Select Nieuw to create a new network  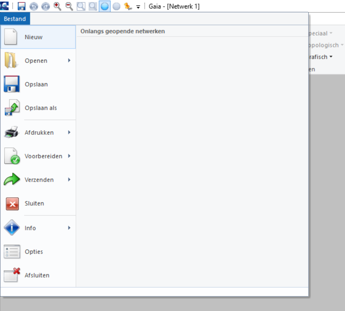pyautogui.click(x=34, y=37)
